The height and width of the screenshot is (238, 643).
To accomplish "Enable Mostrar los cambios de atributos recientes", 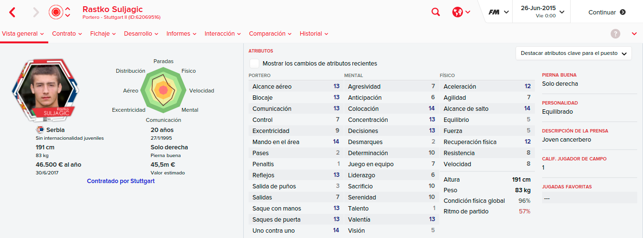I will tap(254, 64).
